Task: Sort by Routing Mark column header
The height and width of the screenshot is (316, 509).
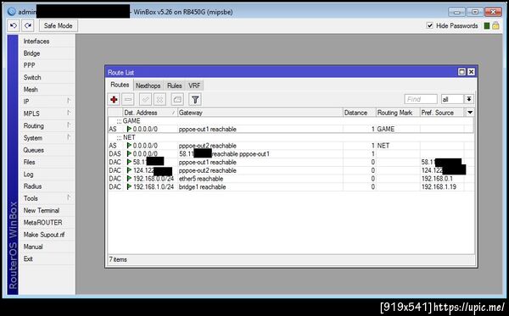Action: click(398, 113)
